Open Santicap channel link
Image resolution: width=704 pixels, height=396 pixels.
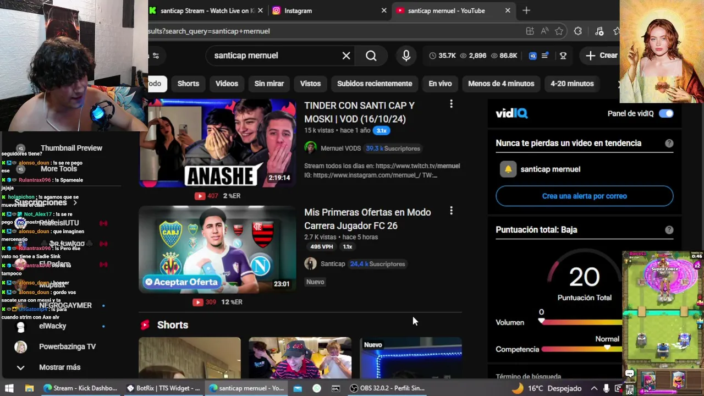(x=333, y=264)
